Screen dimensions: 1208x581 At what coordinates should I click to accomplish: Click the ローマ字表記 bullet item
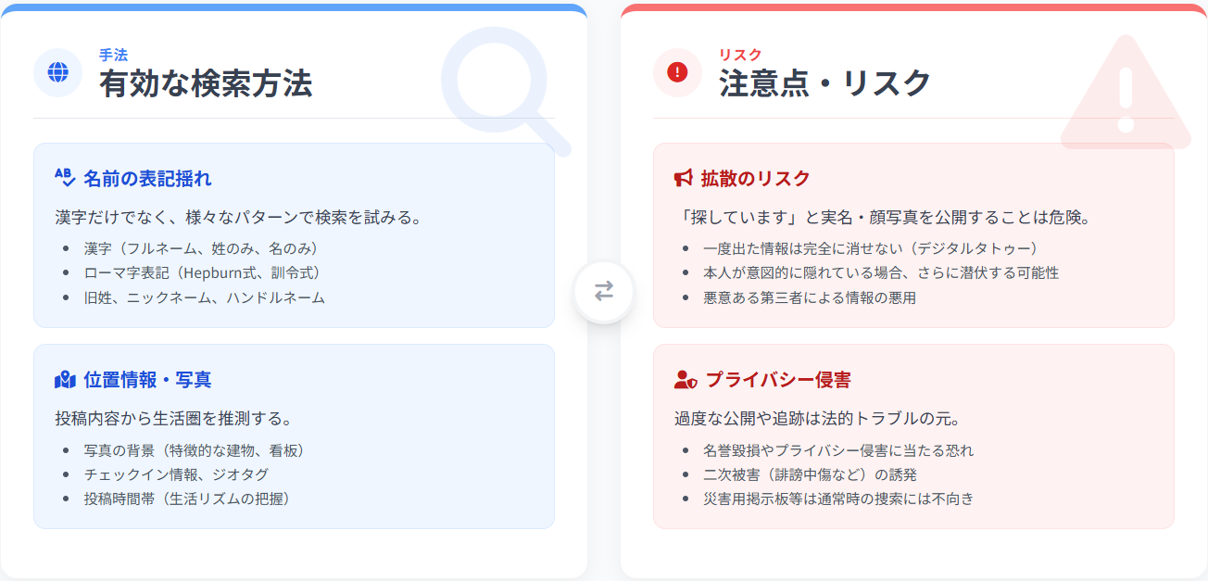coord(202,272)
